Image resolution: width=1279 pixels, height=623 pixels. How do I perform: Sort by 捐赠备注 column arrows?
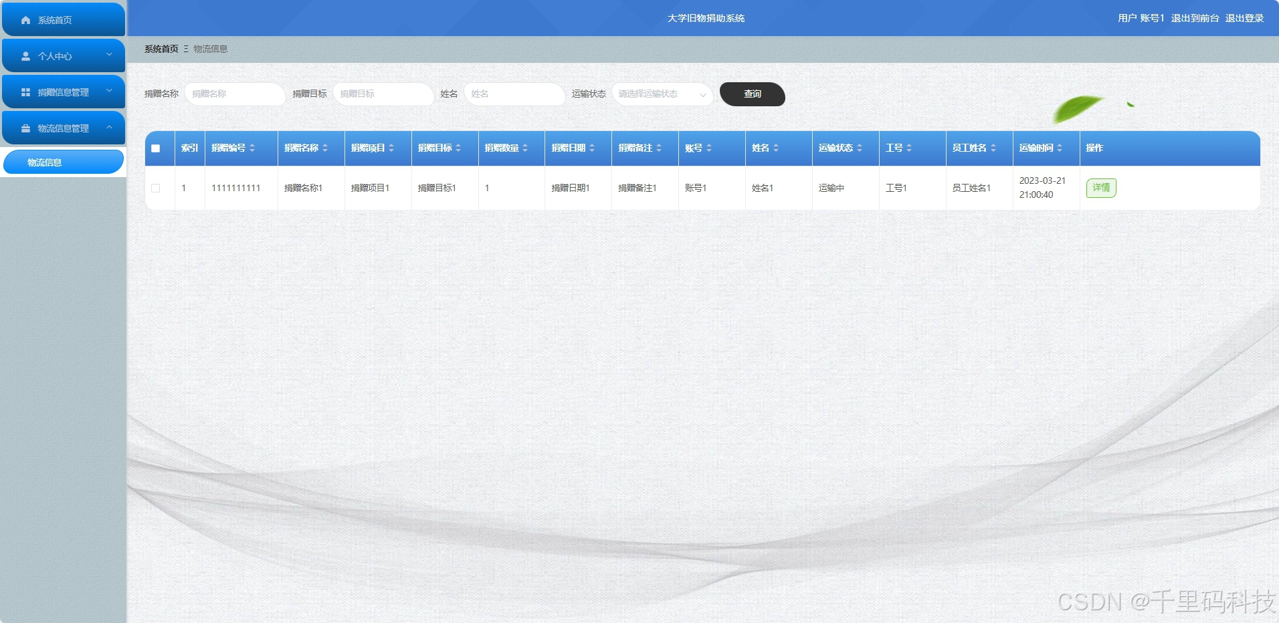[659, 148]
